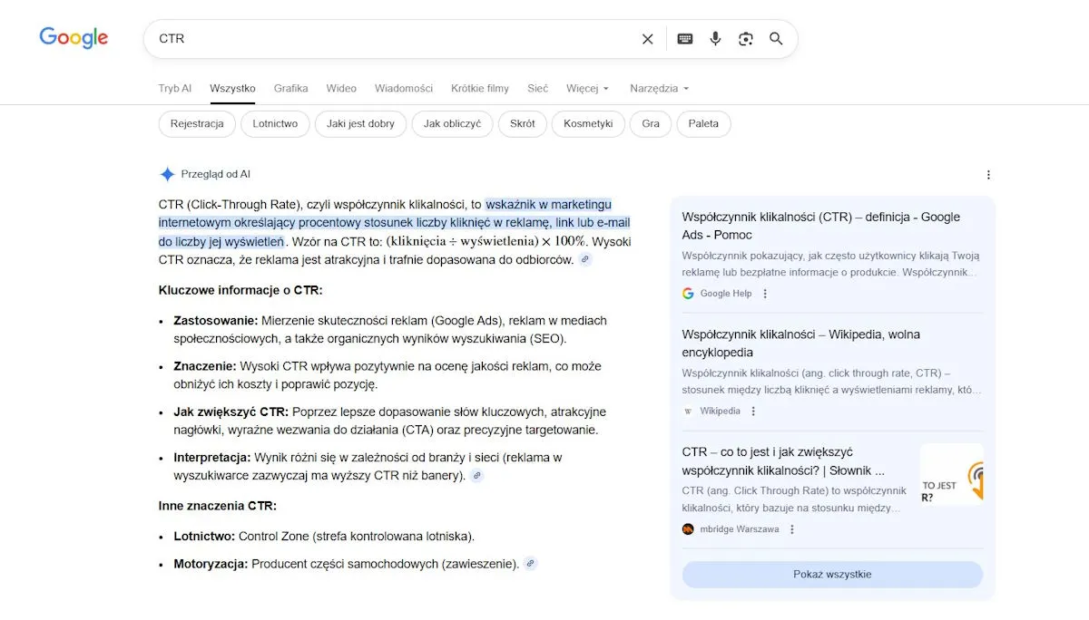Image resolution: width=1089 pixels, height=620 pixels.
Task: Click the Pokaż wszystkie button
Action: coord(831,575)
